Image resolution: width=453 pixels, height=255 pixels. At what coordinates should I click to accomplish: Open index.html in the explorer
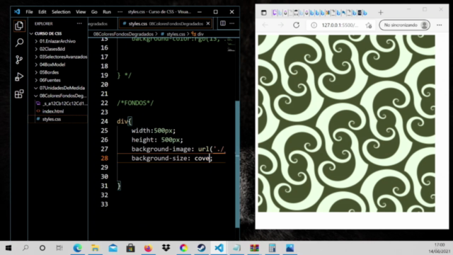[x=53, y=111]
